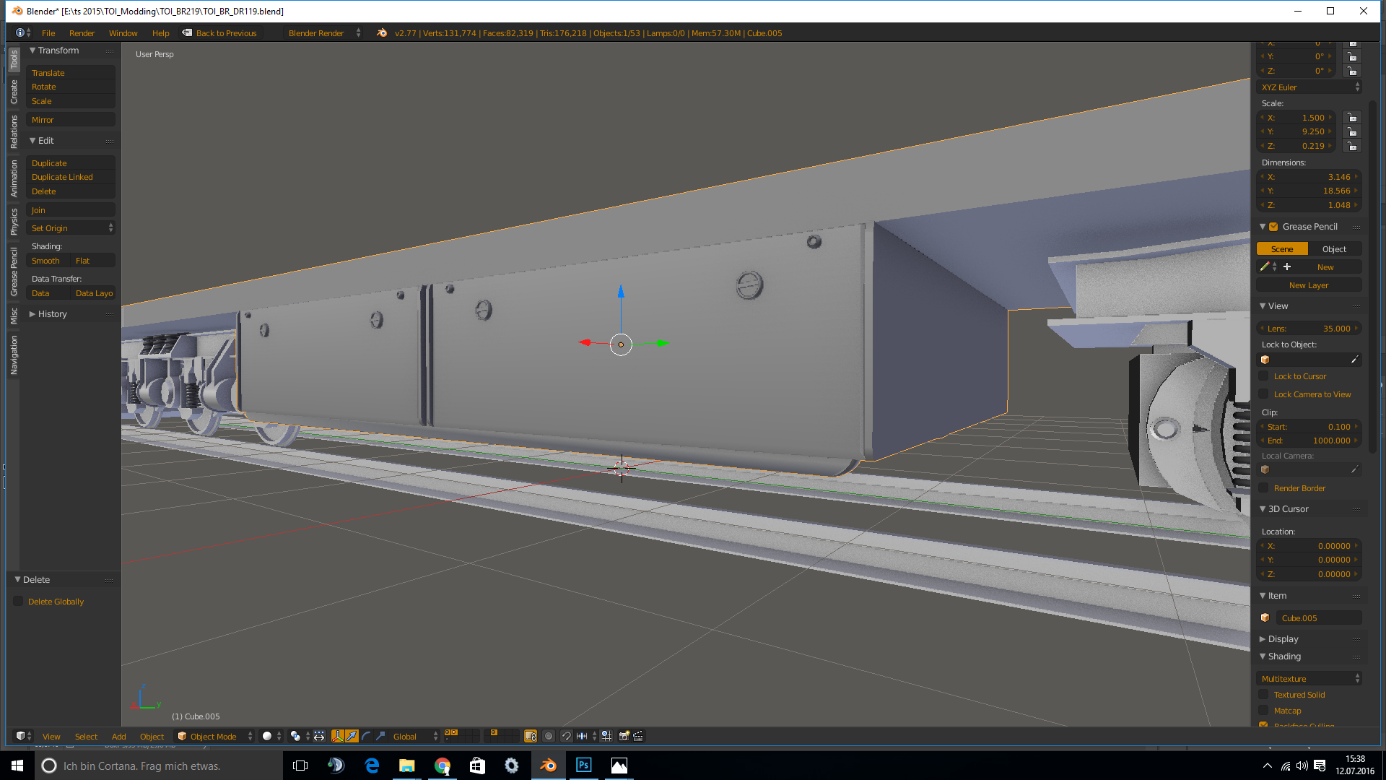Enable the Lock to Cursor checkbox
Image resolution: width=1386 pixels, height=780 pixels.
point(1263,376)
